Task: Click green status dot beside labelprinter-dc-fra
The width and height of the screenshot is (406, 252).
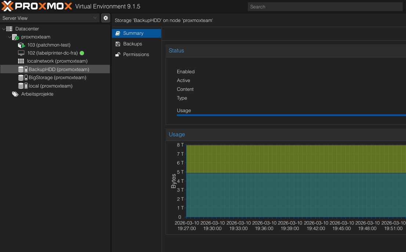Action: pyautogui.click(x=82, y=53)
